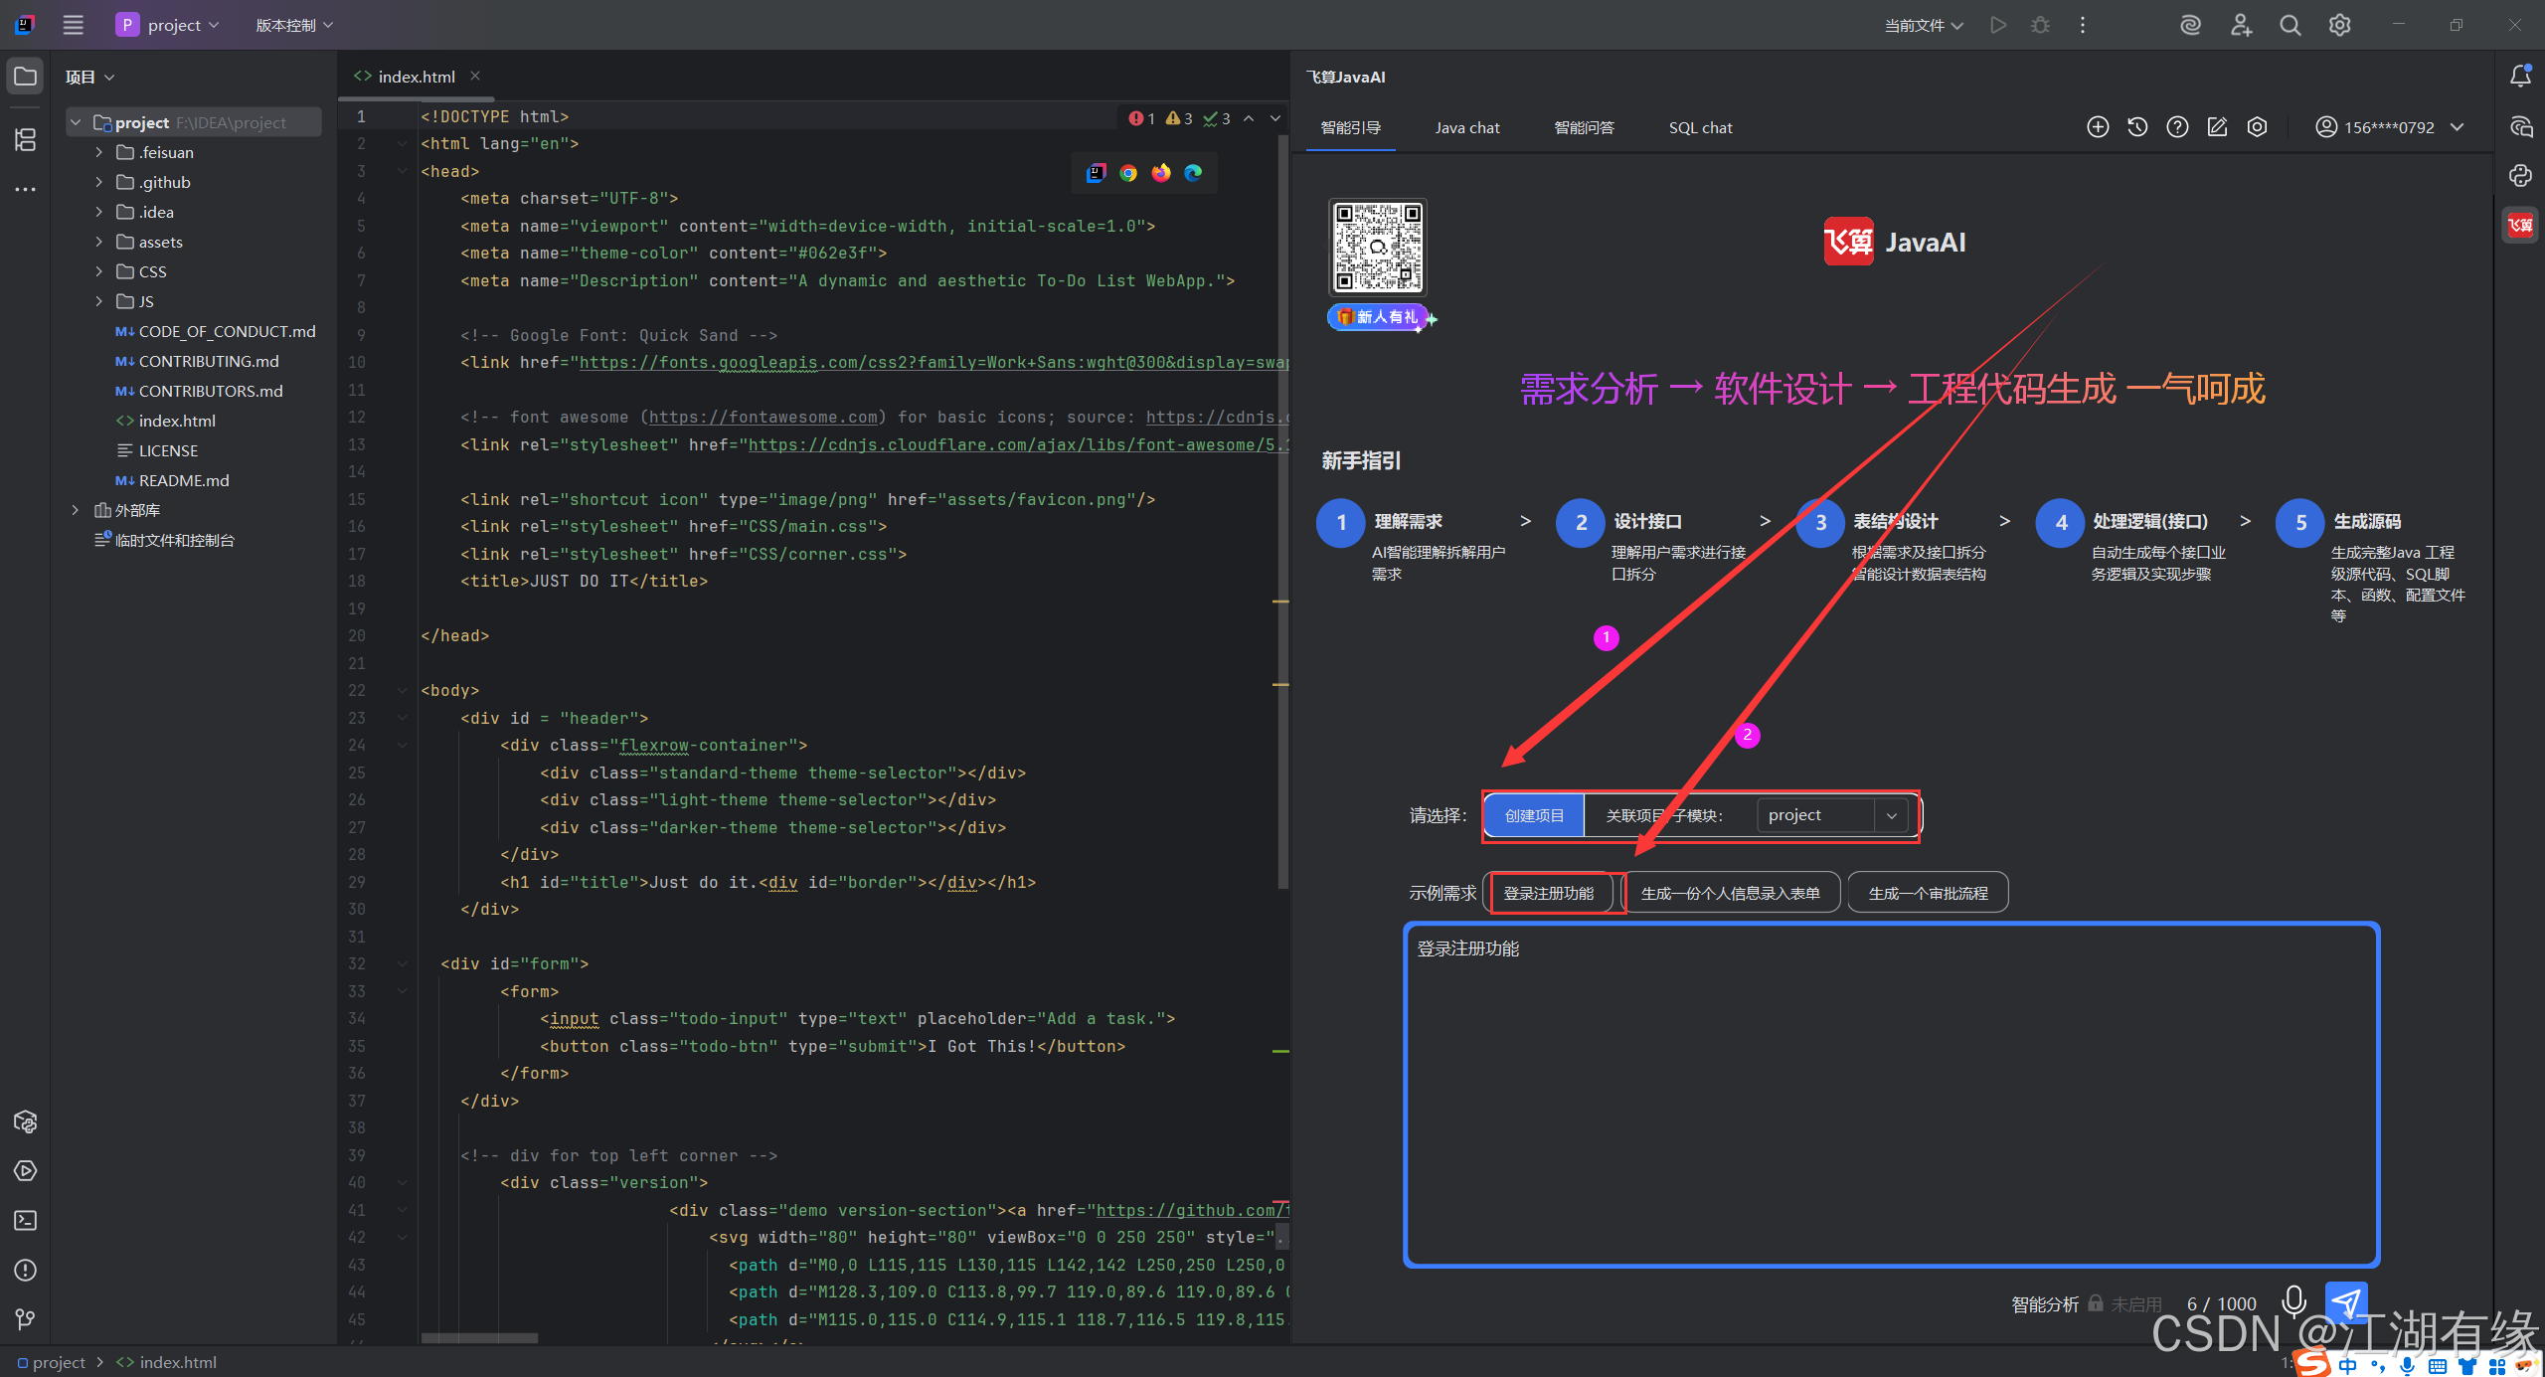The image size is (2545, 1377).
Task: Open the code with me user icon
Action: (2241, 25)
